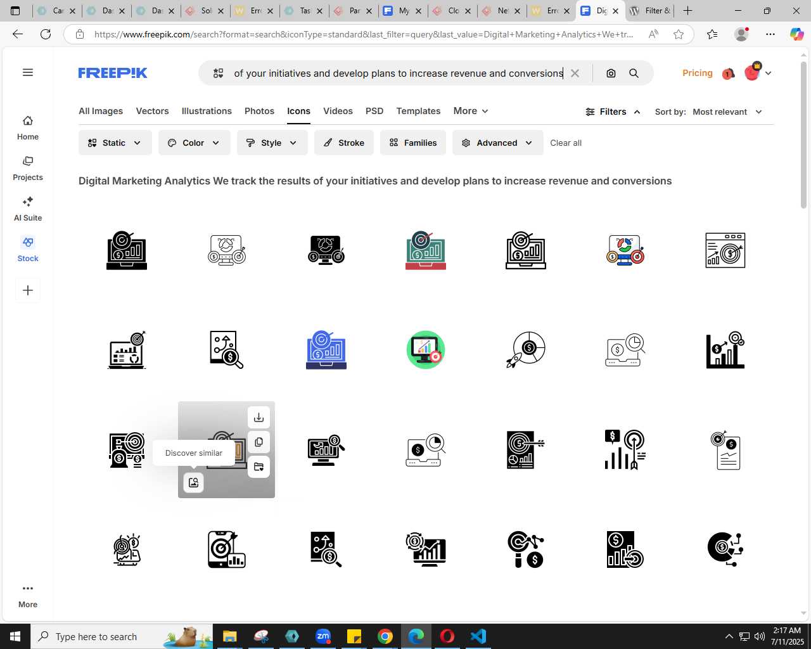Image resolution: width=811 pixels, height=649 pixels.
Task: Click the search query input field
Action: coord(399,74)
